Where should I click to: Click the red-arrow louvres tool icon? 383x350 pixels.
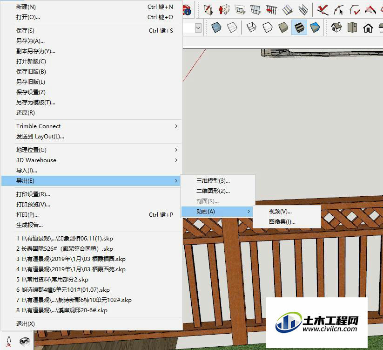[x=271, y=10]
